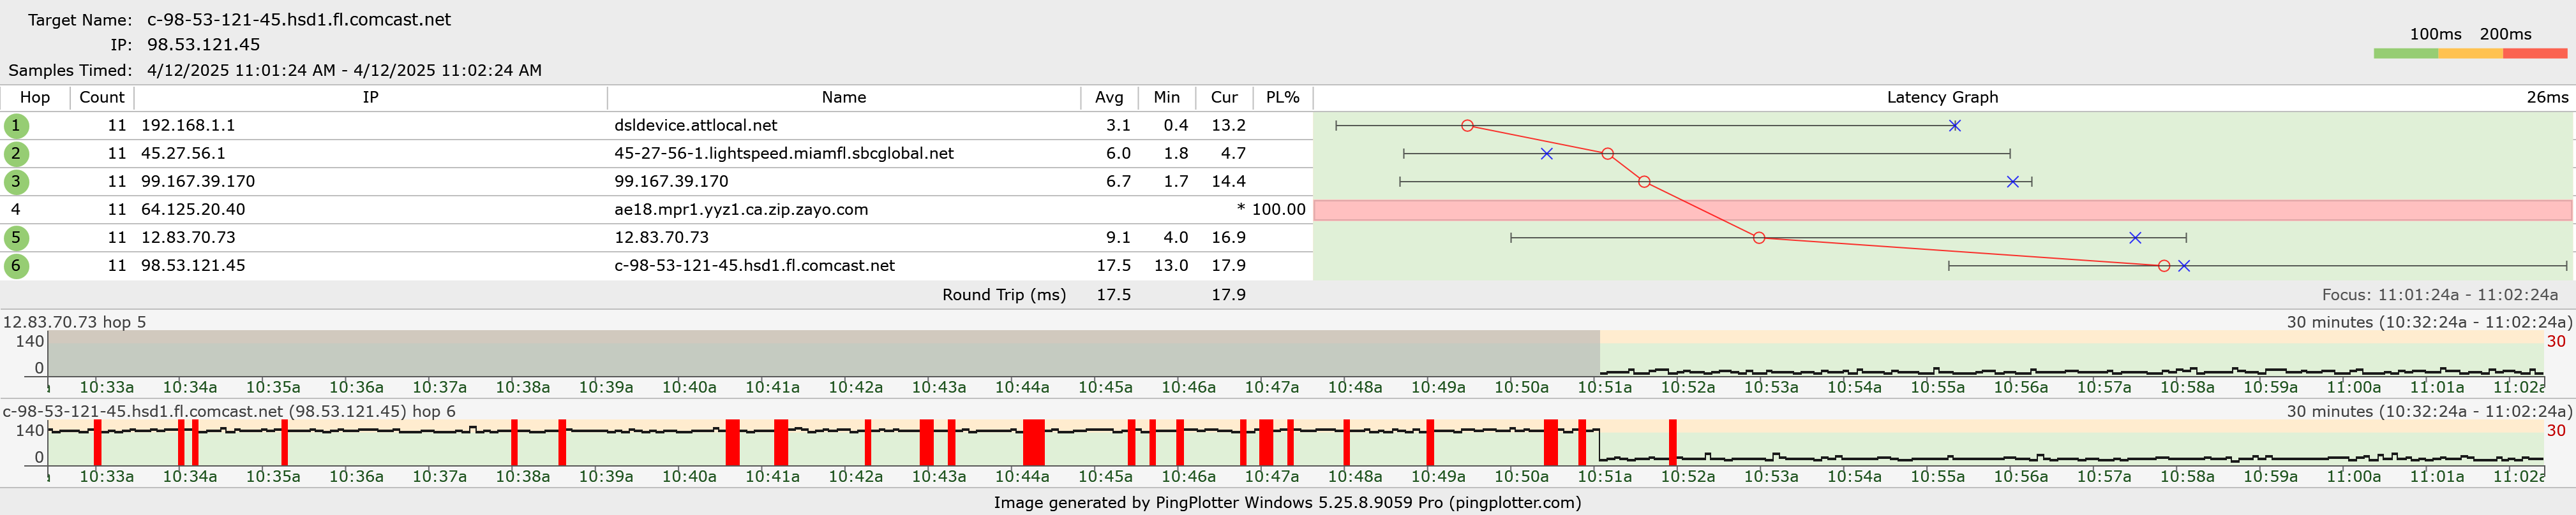
Task: Click the Name column header
Action: pos(844,98)
